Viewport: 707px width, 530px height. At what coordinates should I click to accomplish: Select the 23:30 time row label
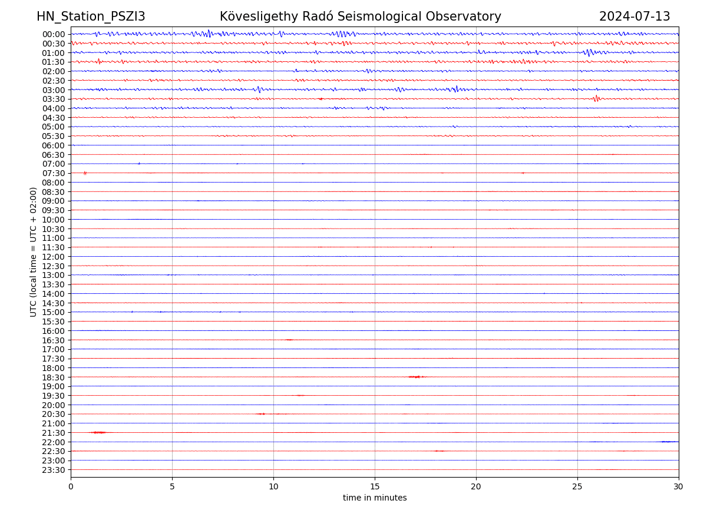coord(53,470)
